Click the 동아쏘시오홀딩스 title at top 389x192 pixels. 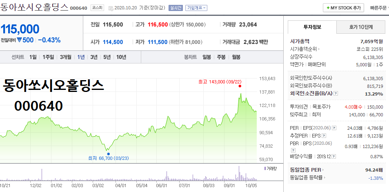point(34,7)
